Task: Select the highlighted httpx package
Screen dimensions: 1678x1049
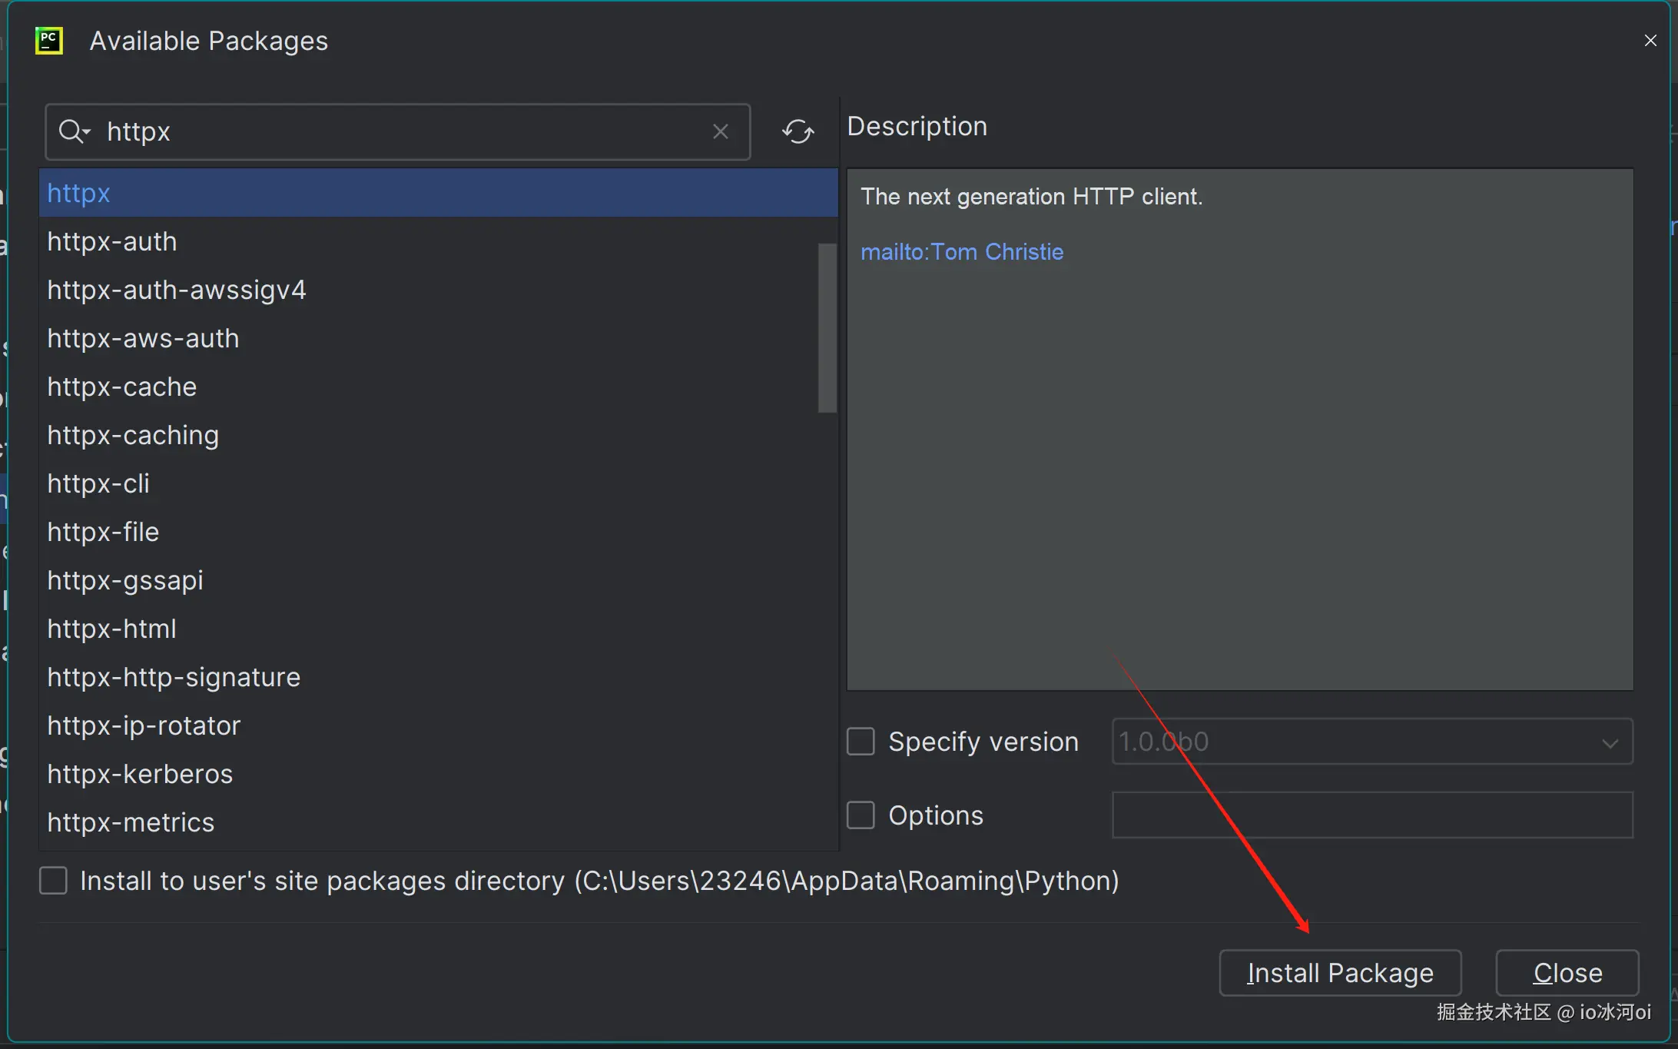Action: [x=78, y=194]
